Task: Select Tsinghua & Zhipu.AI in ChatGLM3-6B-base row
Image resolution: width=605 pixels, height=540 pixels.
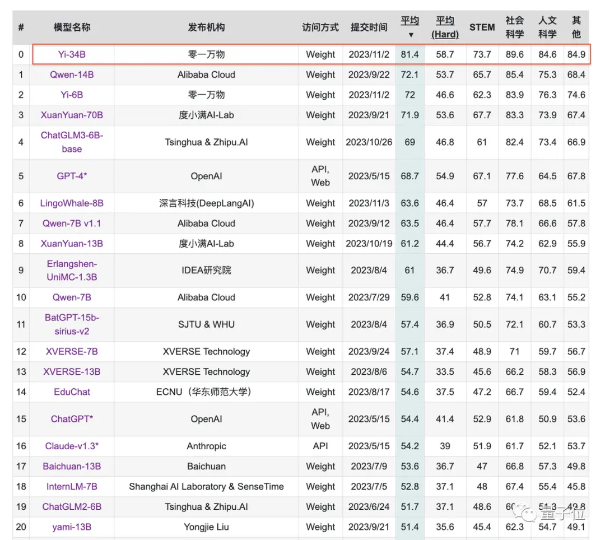Action: tap(206, 142)
